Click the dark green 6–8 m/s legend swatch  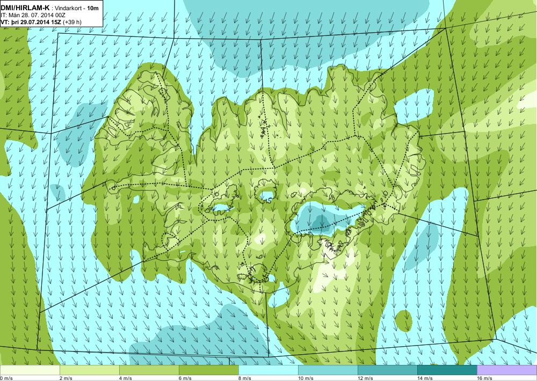209,370
